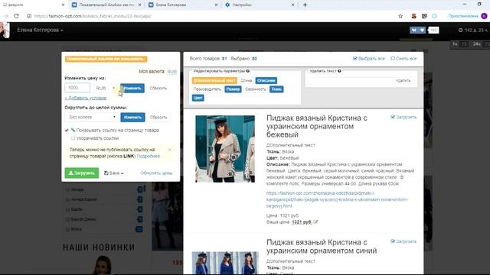This screenshot has width=490, height=275.
Task: Enable the Укорачивать ссылки checkbox
Action: pos(73,138)
